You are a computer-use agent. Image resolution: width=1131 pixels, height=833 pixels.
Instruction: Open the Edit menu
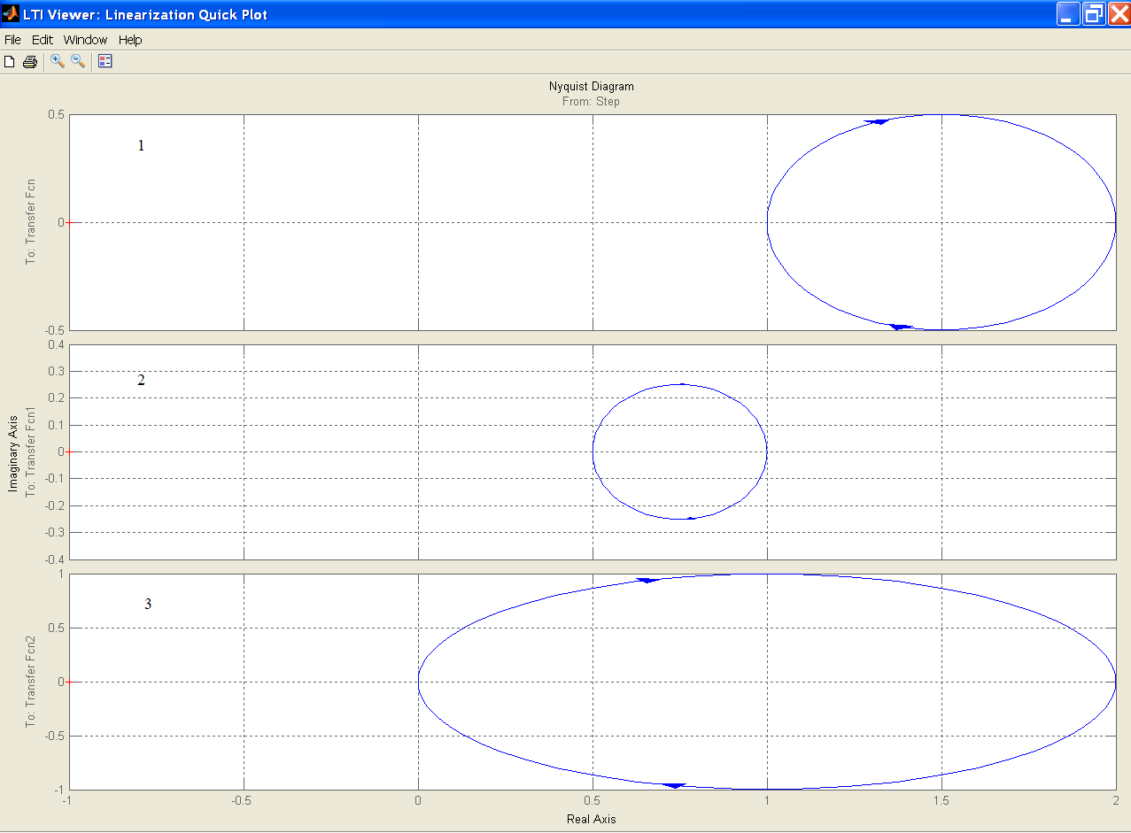[x=43, y=40]
